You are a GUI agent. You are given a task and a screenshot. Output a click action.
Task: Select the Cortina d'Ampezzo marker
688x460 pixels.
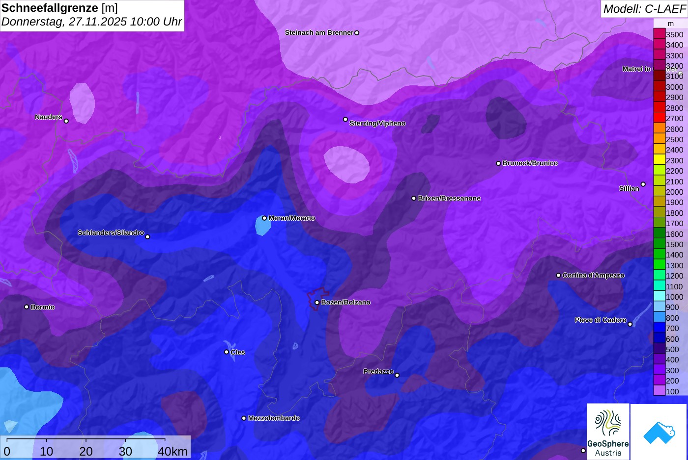click(558, 276)
